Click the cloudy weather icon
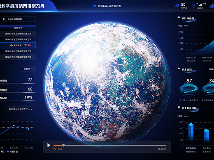Viewport: 214px width, 160px height. coord(212,6)
